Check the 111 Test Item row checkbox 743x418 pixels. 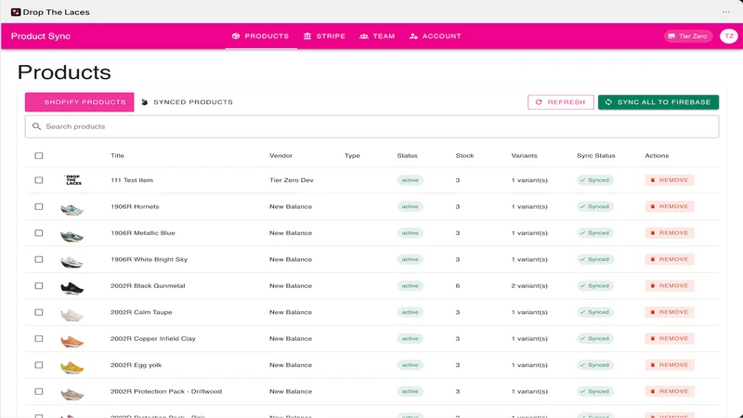coord(39,180)
